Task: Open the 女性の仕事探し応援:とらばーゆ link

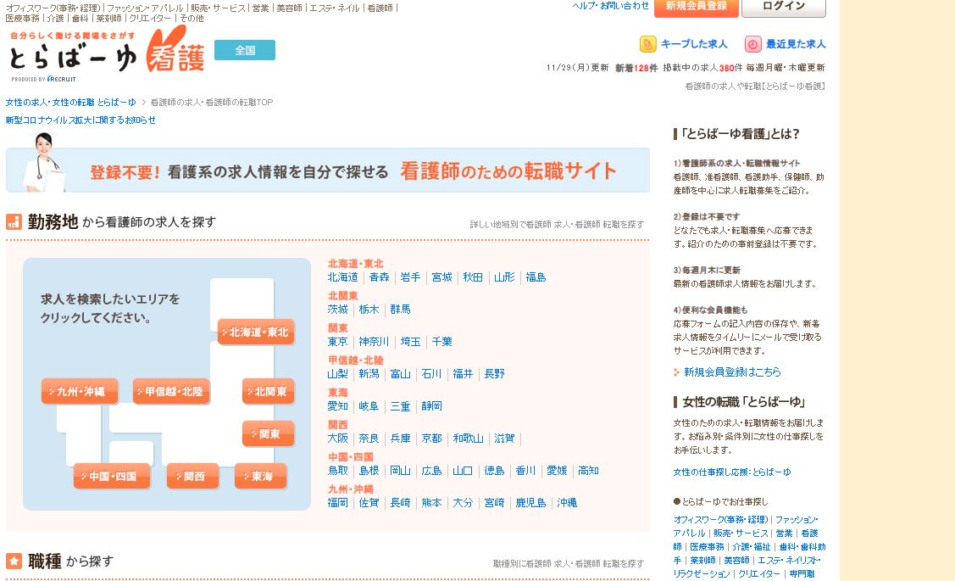Action: coord(732,472)
